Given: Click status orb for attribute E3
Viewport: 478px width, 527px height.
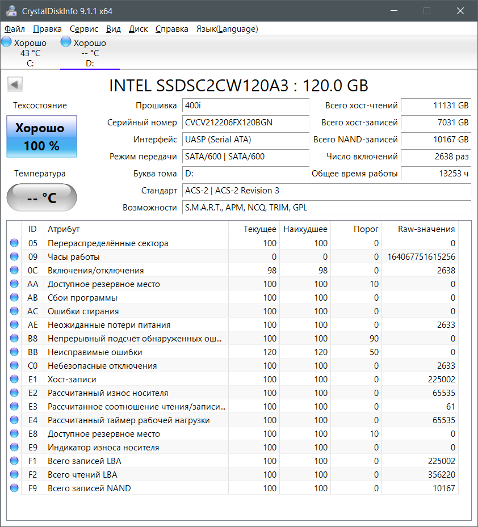Looking at the screenshot, I should click(x=14, y=406).
